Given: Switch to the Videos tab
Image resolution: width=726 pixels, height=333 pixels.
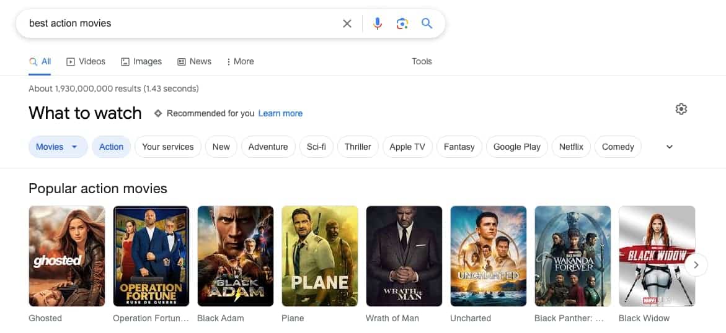Looking at the screenshot, I should (x=86, y=61).
